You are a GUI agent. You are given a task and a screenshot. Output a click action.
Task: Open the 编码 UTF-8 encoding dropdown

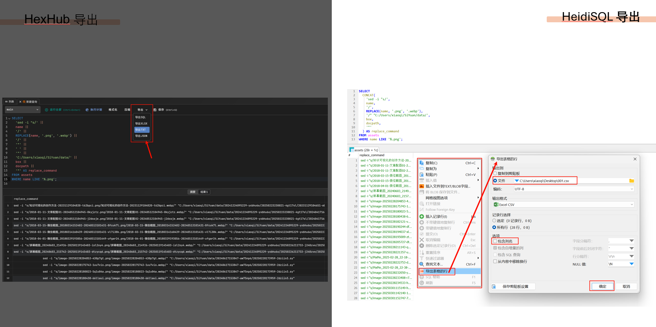574,189
